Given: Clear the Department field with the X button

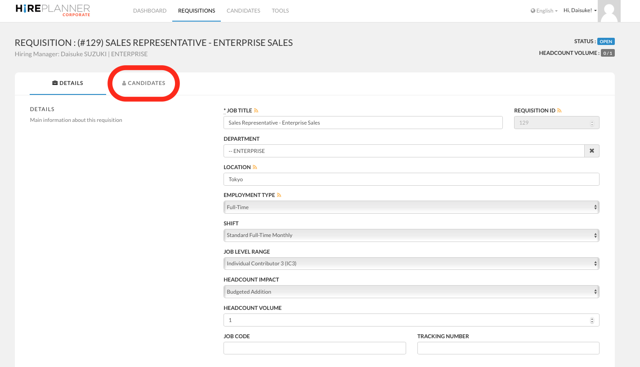Looking at the screenshot, I should [x=591, y=151].
